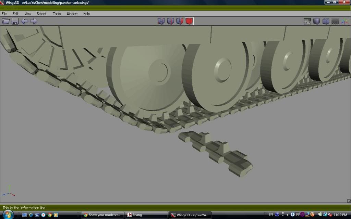Screen dimensions: 351x219
Task: Switch to face selection mode
Action: [180, 21]
